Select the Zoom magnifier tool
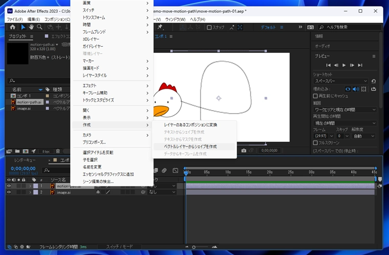Image resolution: width=389 pixels, height=255 pixels. (39, 27)
